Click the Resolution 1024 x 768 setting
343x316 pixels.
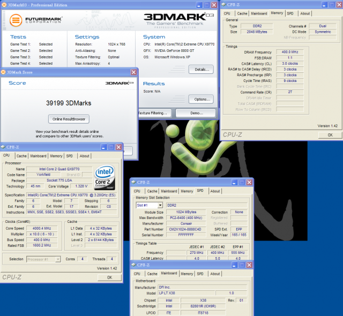[116, 44]
